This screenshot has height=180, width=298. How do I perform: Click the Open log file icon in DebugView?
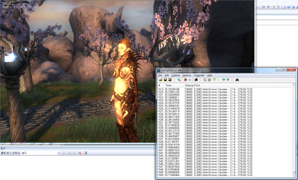coord(160,80)
